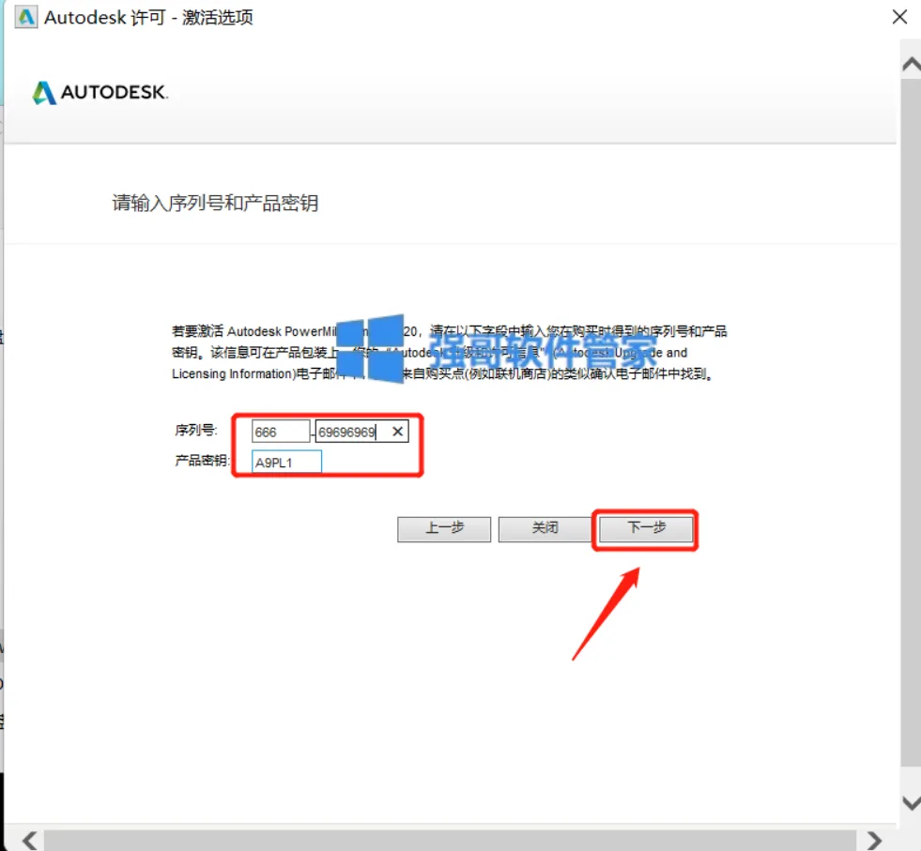Click the 产品密钥 label
The height and width of the screenshot is (851, 921).
[202, 460]
